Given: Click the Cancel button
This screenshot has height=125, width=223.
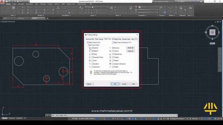Looking at the screenshot, I should (124, 84).
